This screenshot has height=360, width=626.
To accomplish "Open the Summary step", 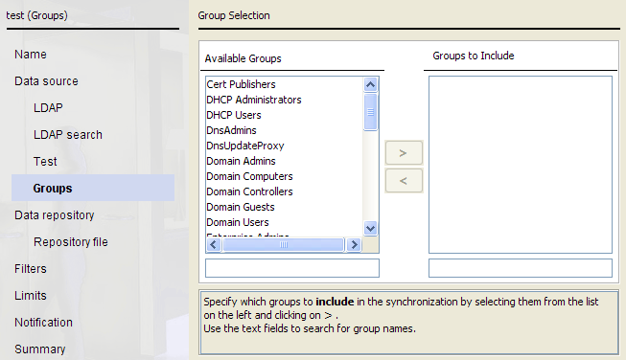I will pos(40,349).
